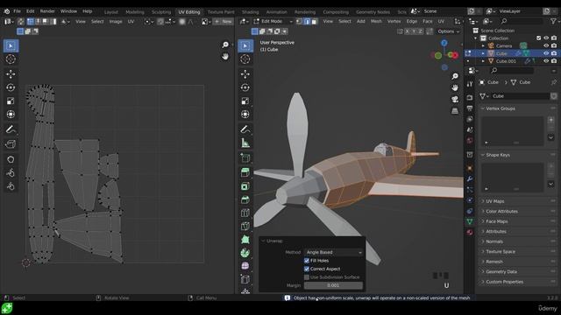Open the Render menu

click(47, 11)
